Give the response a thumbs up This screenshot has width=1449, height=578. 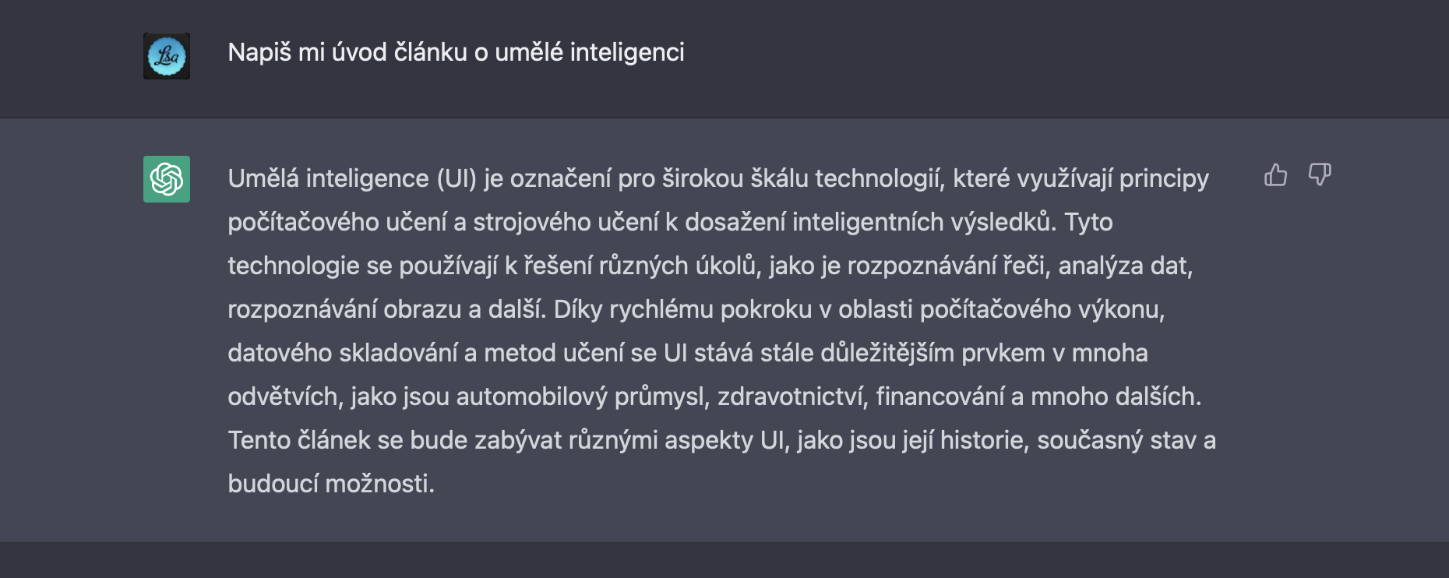tap(1275, 174)
